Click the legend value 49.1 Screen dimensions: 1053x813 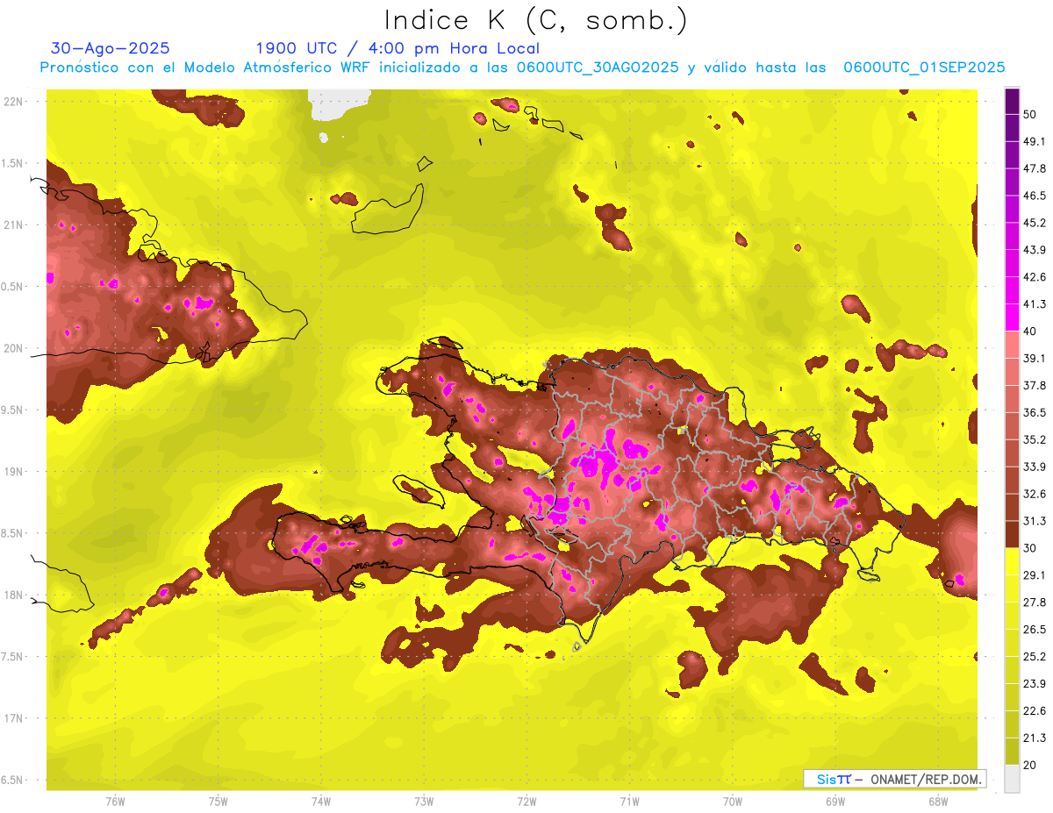tap(1035, 141)
